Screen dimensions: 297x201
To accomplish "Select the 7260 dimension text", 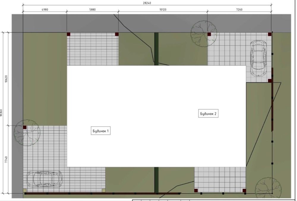I will pos(239,9).
